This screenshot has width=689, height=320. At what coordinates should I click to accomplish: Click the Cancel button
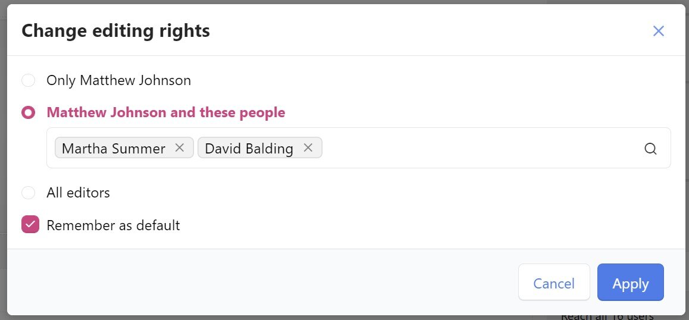point(554,282)
